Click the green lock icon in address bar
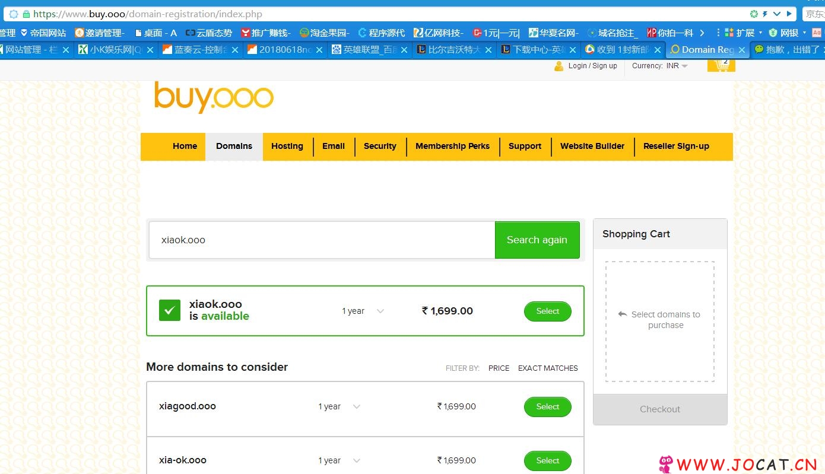This screenshot has width=825, height=474. (x=26, y=14)
